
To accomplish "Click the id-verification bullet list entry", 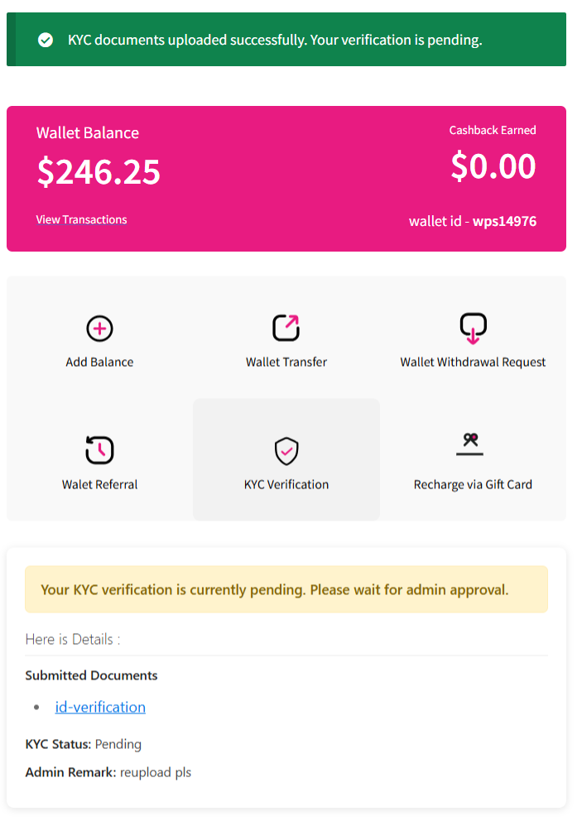I will click(x=100, y=707).
